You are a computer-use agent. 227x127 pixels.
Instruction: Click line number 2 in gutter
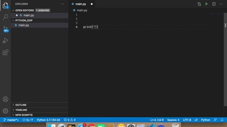point(77,19)
